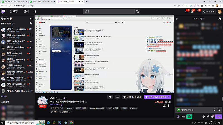Claim the green channel points chest
223x125 pixels.
[189, 116]
